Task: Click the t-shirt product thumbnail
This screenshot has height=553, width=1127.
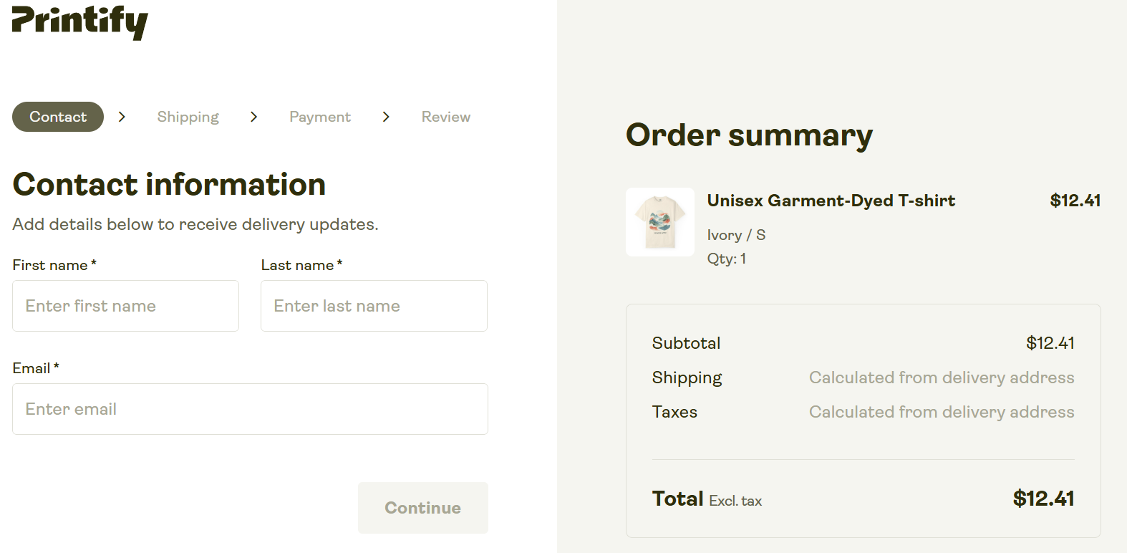Action: tap(659, 221)
